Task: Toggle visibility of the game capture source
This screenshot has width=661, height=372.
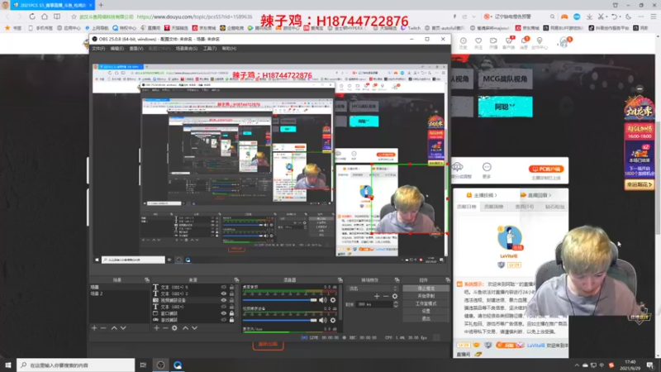Action: 223,320
